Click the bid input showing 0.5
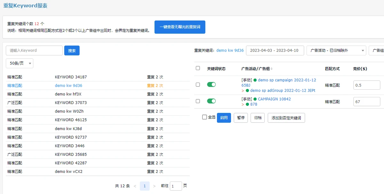Screen dimensions: 384x194 pyautogui.click(x=366, y=85)
